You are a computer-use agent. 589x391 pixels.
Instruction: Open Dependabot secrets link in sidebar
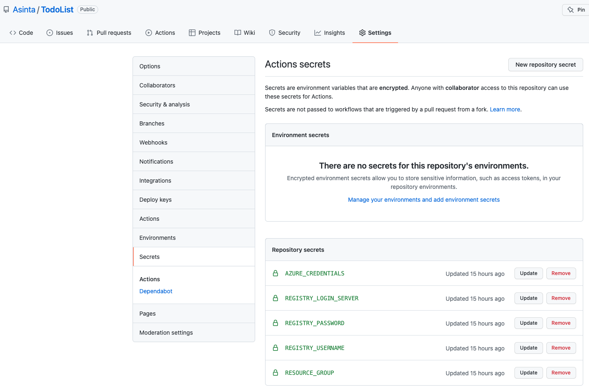(156, 291)
